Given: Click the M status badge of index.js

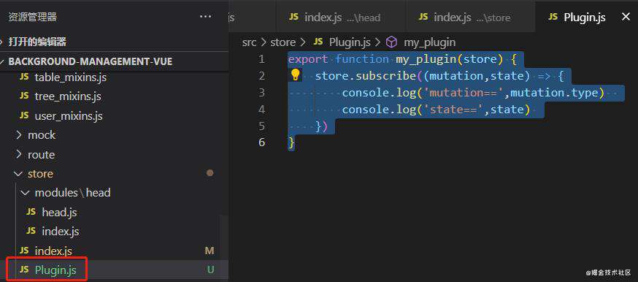Looking at the screenshot, I should (x=210, y=251).
